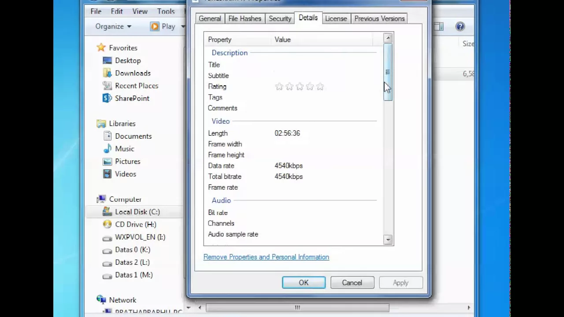Click the Datas 0 (K:) drive icon
The height and width of the screenshot is (317, 564).
coord(107,250)
